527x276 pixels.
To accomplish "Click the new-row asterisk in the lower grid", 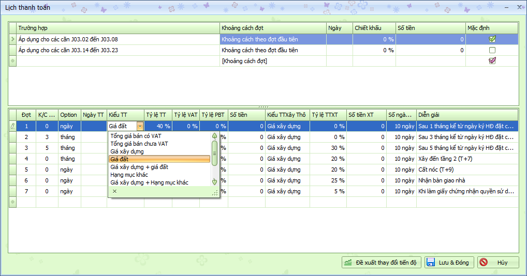I will click(x=12, y=202).
